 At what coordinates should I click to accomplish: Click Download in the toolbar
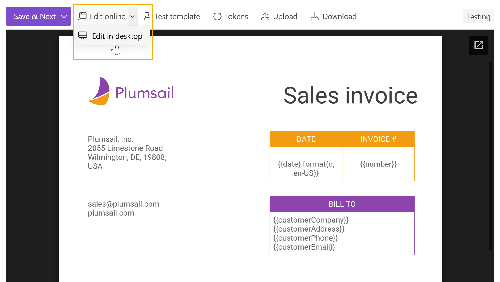tap(333, 16)
